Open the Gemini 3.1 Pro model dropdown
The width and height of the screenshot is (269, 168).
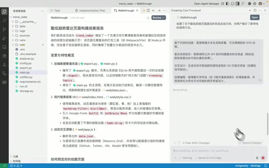208,158
